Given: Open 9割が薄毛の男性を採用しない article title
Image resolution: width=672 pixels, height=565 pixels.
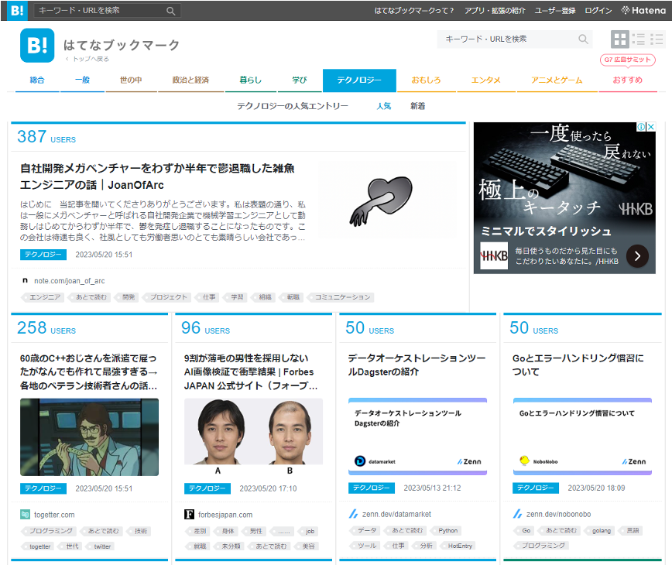Looking at the screenshot, I should point(251,372).
